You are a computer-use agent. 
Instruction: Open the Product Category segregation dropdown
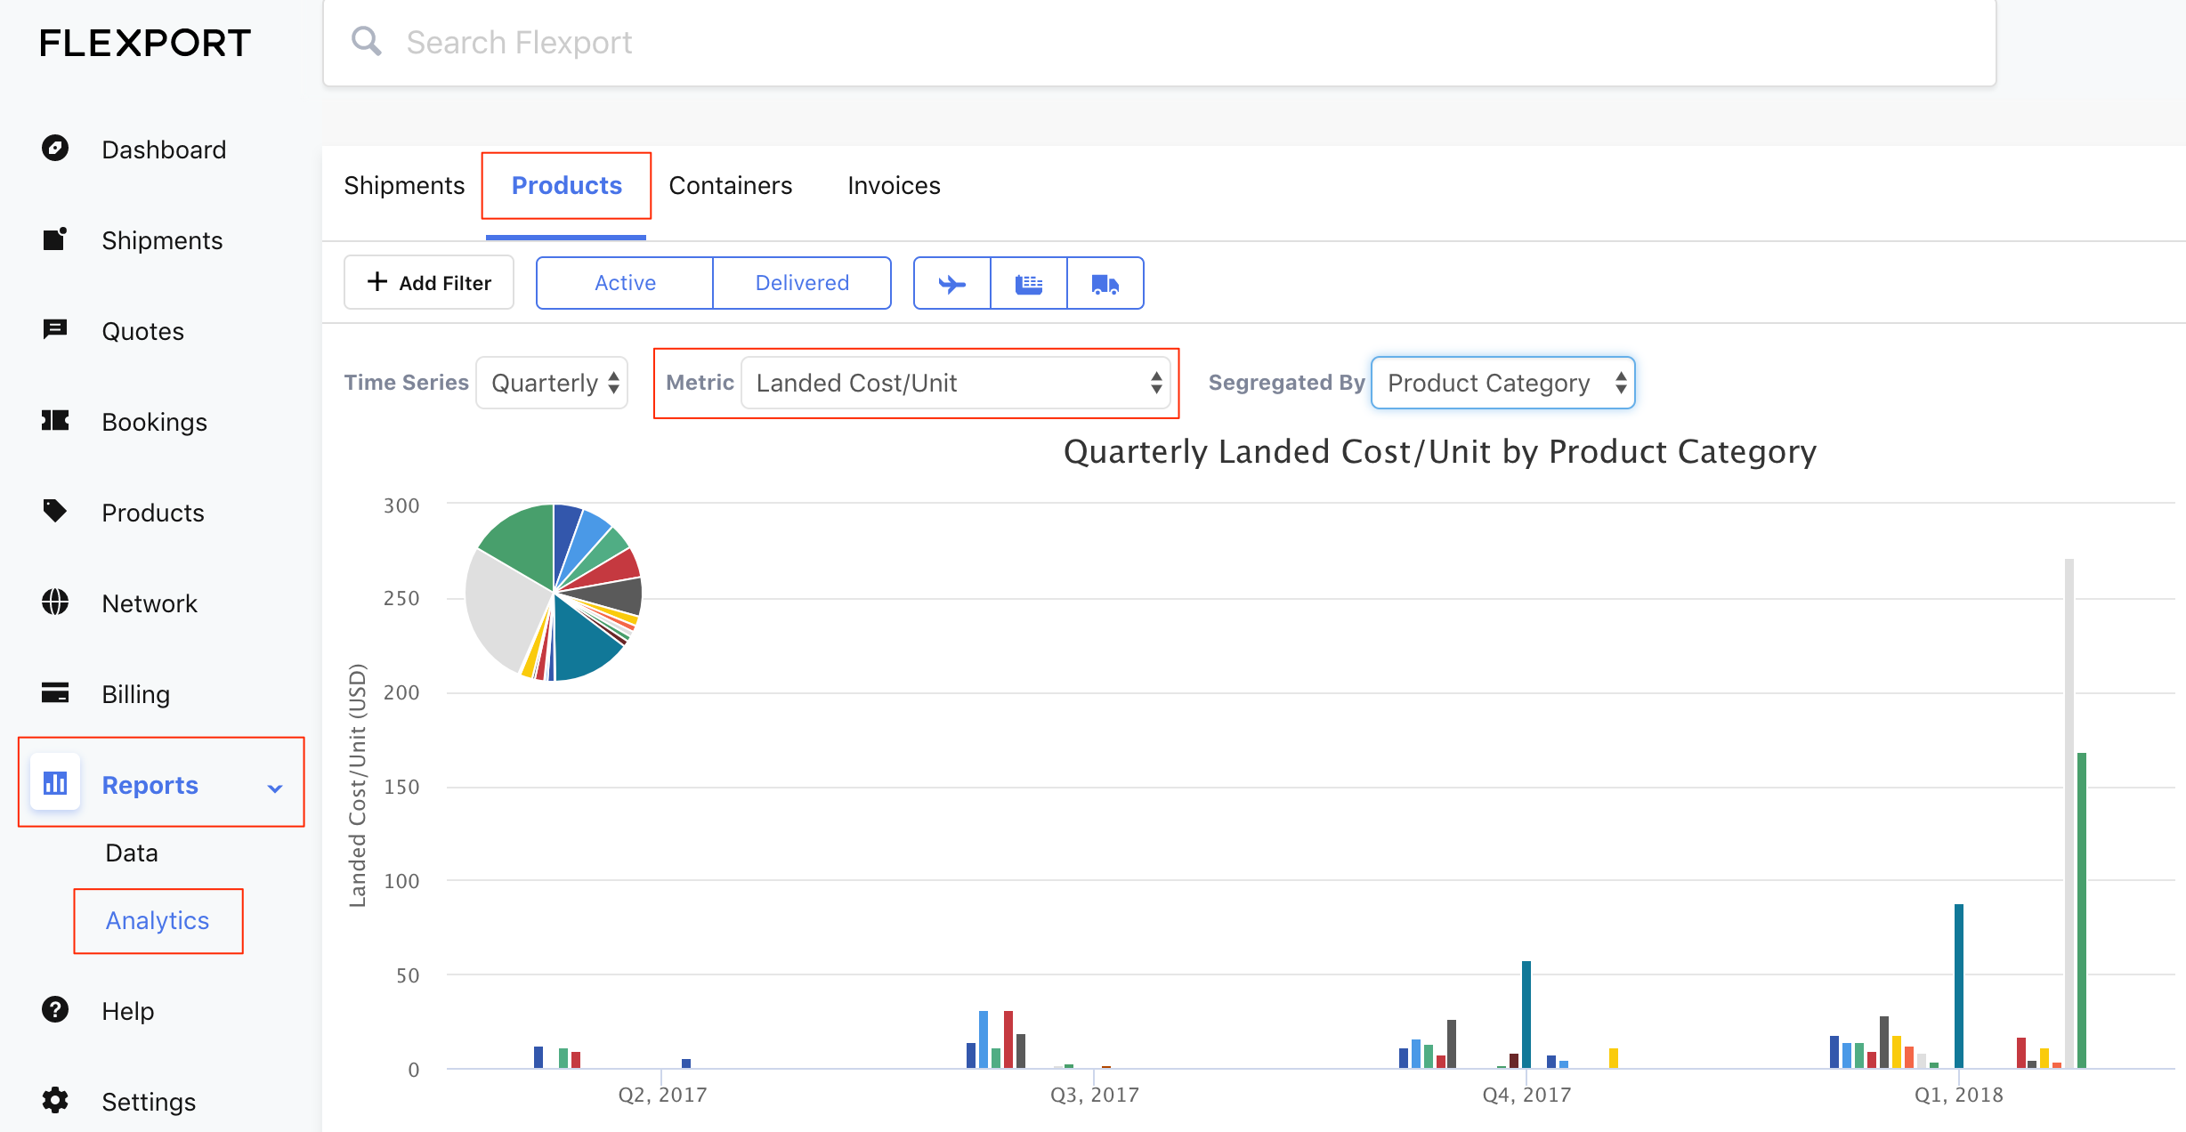1502,383
